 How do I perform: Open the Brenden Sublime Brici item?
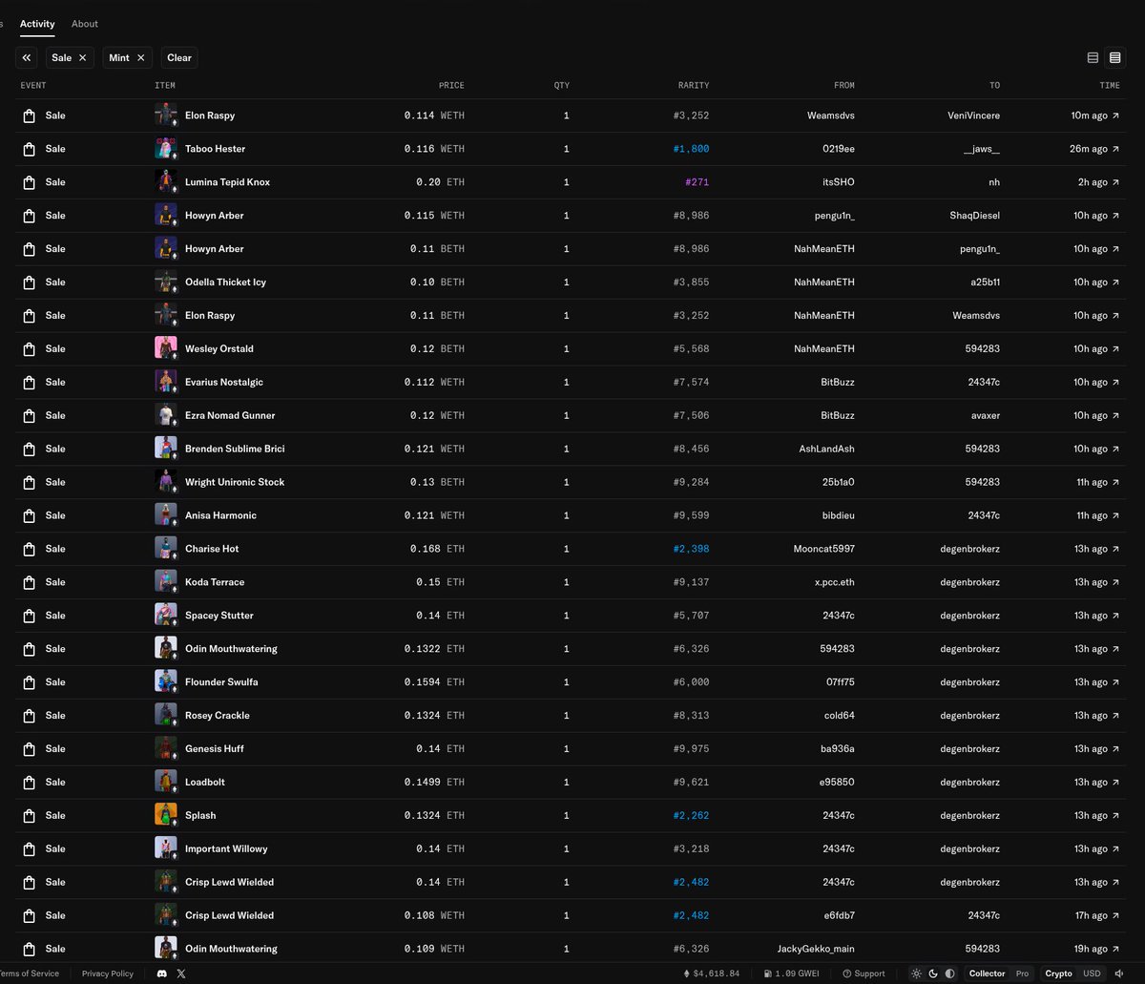coord(235,449)
